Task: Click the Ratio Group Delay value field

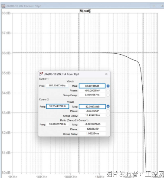Action: point(92,134)
